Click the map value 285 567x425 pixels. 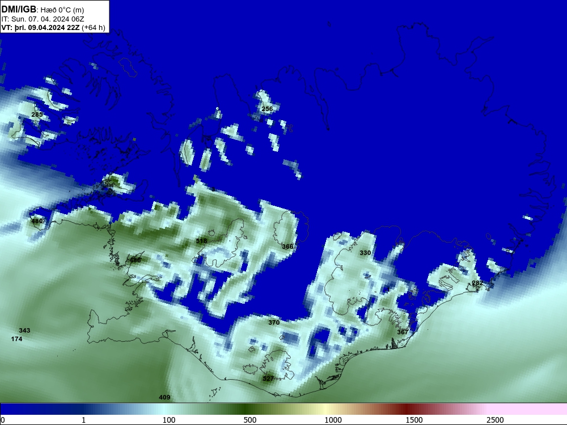(x=37, y=114)
